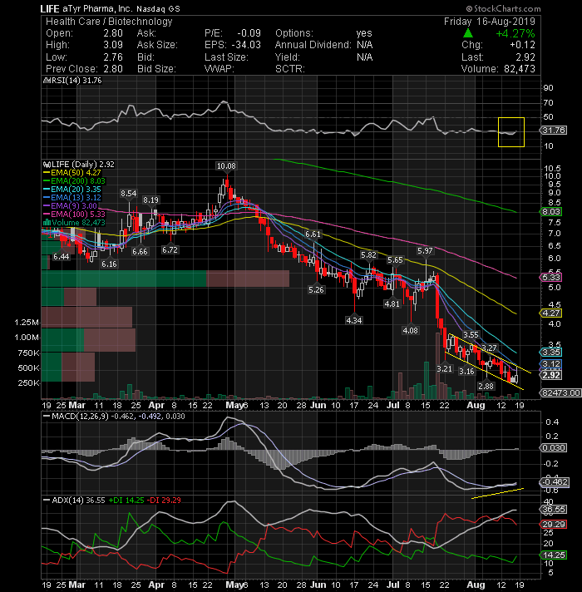Click the small icon before the RSI(14) label
The height and width of the screenshot is (592, 582).
click(x=47, y=81)
